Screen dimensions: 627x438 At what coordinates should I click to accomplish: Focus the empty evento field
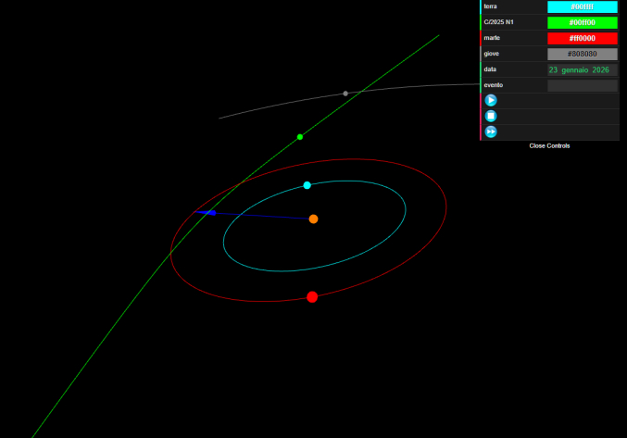click(x=582, y=85)
